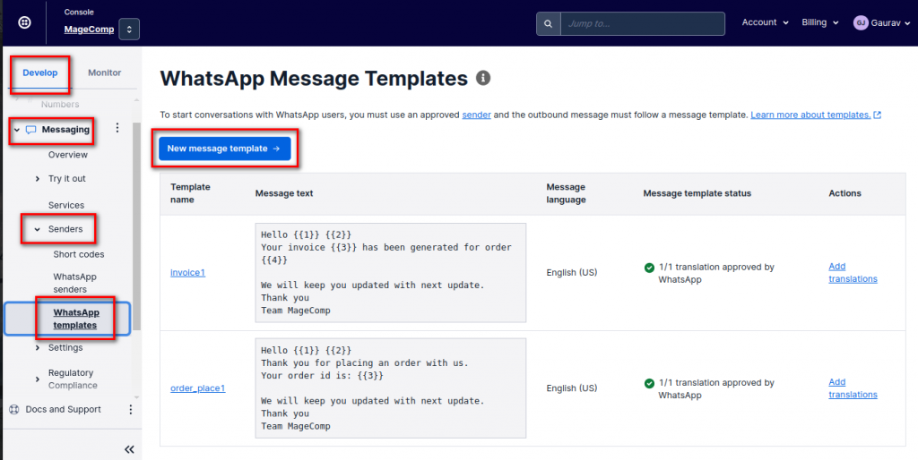The image size is (918, 460).
Task: Expand the Billing dropdown menu
Action: pos(819,23)
